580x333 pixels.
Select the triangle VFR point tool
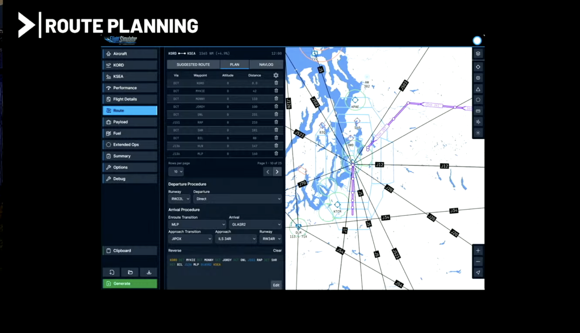tap(478, 89)
